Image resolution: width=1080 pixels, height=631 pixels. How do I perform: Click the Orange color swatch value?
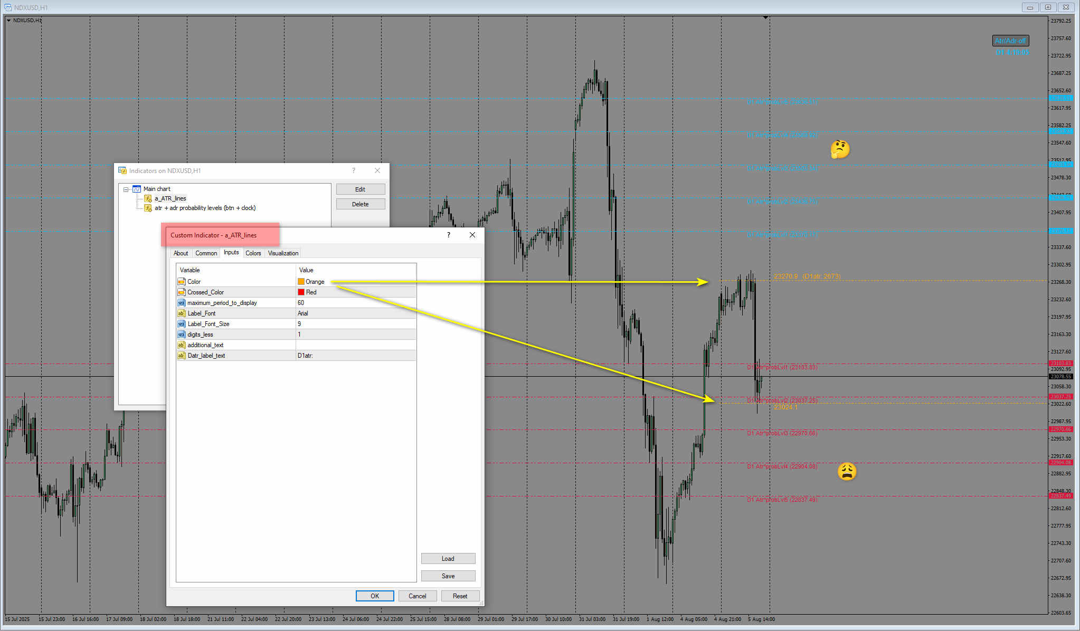pos(301,282)
